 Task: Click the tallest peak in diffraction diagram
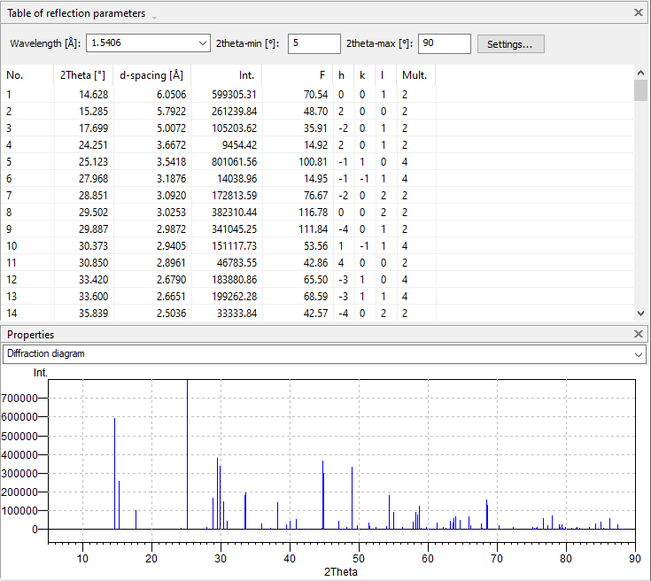[x=187, y=443]
